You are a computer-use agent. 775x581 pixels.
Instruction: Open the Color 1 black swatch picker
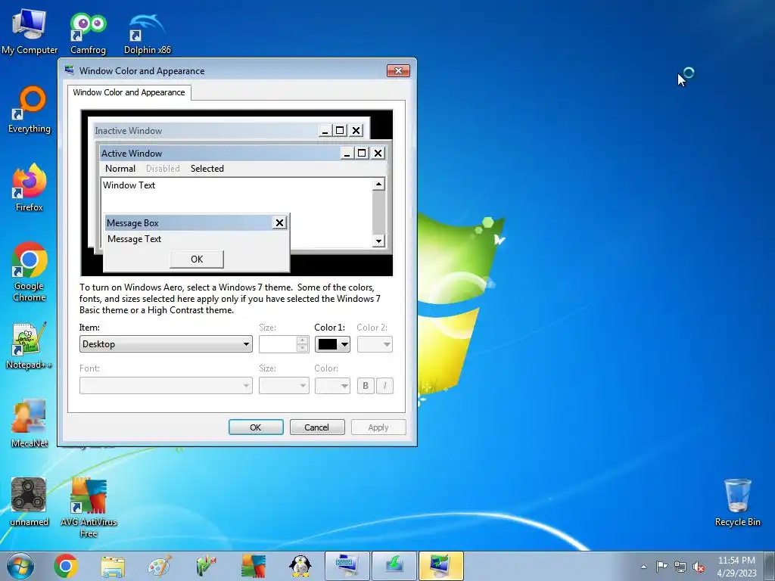coord(333,344)
